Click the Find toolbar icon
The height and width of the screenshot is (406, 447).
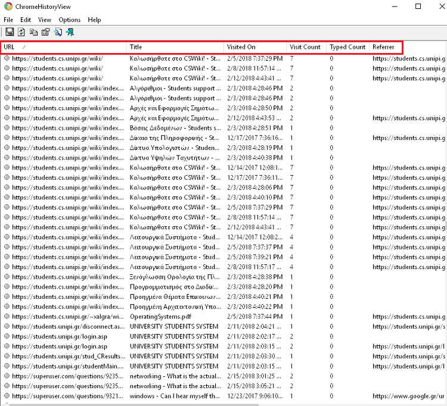(x=58, y=32)
